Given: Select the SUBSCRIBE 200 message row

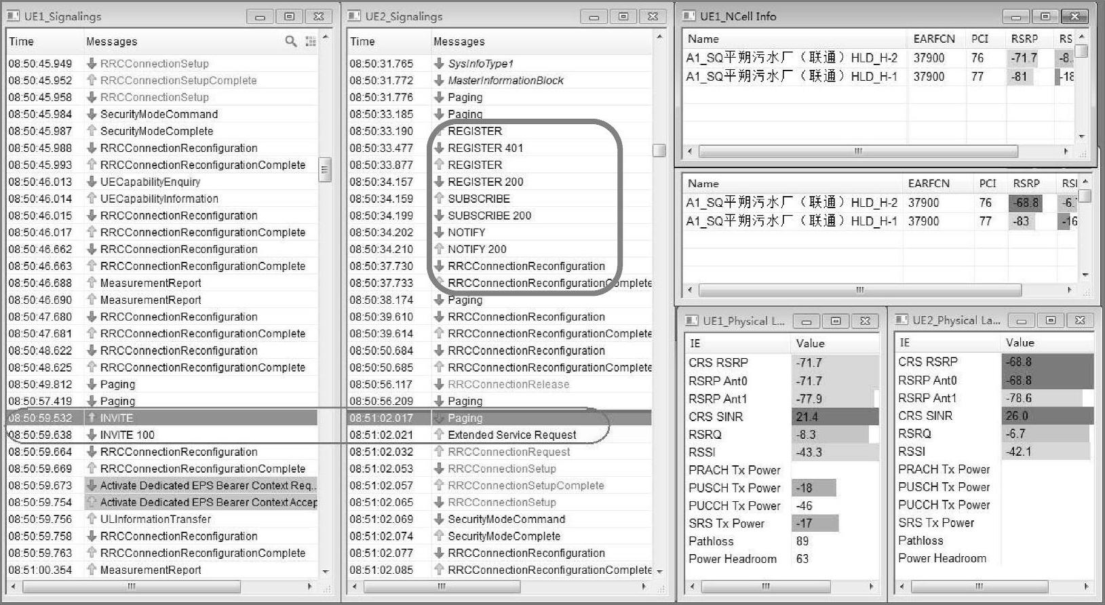Looking at the screenshot, I should tap(500, 216).
